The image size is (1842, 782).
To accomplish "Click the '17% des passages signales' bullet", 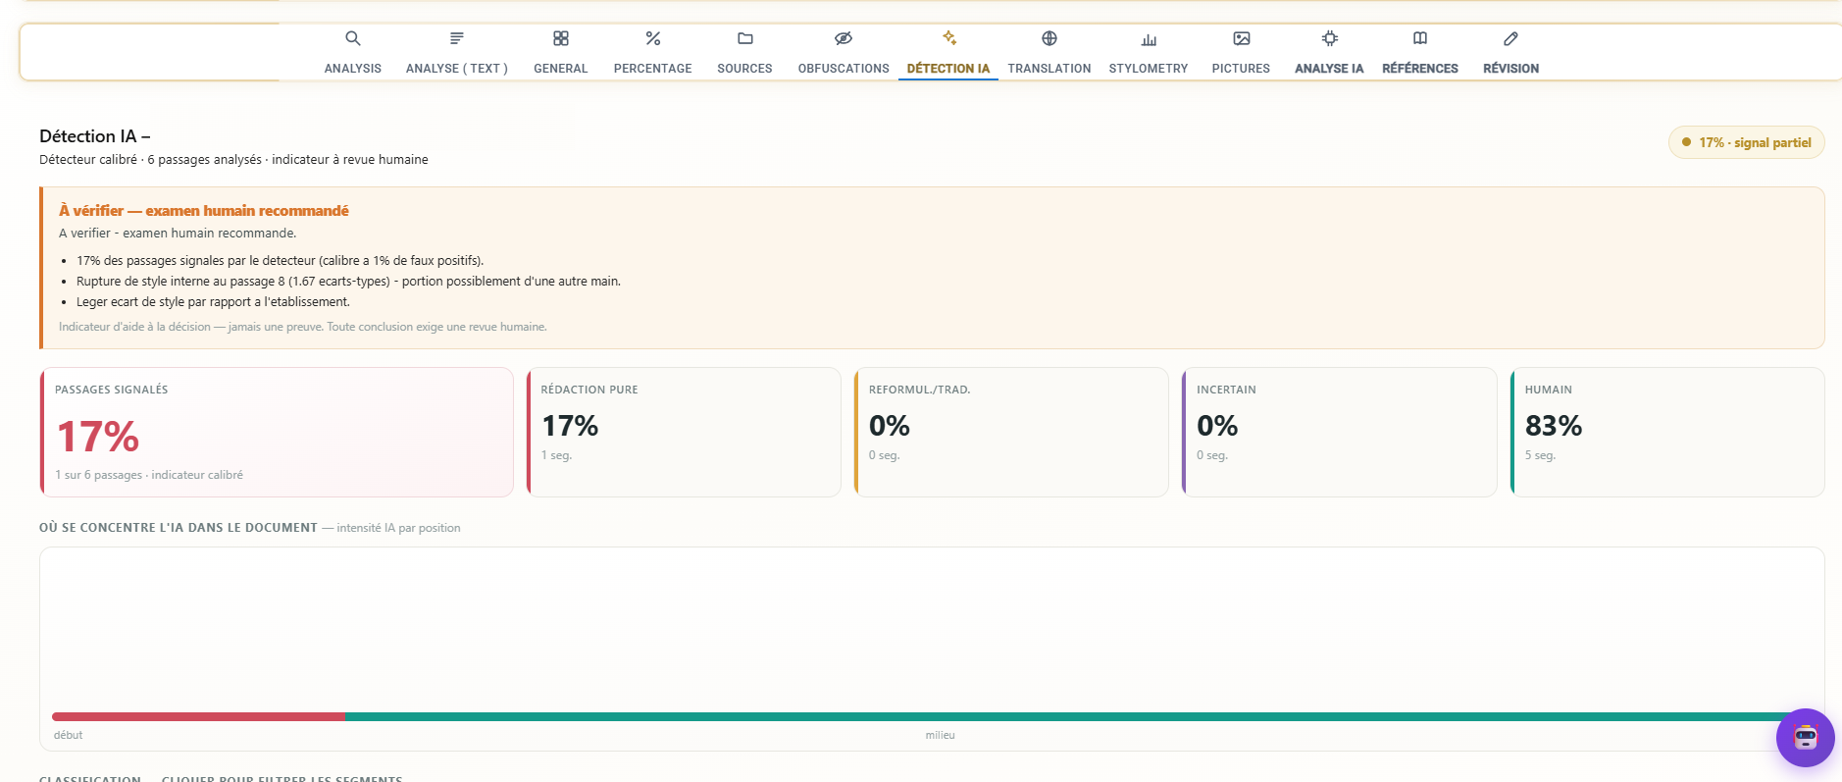I will [280, 261].
